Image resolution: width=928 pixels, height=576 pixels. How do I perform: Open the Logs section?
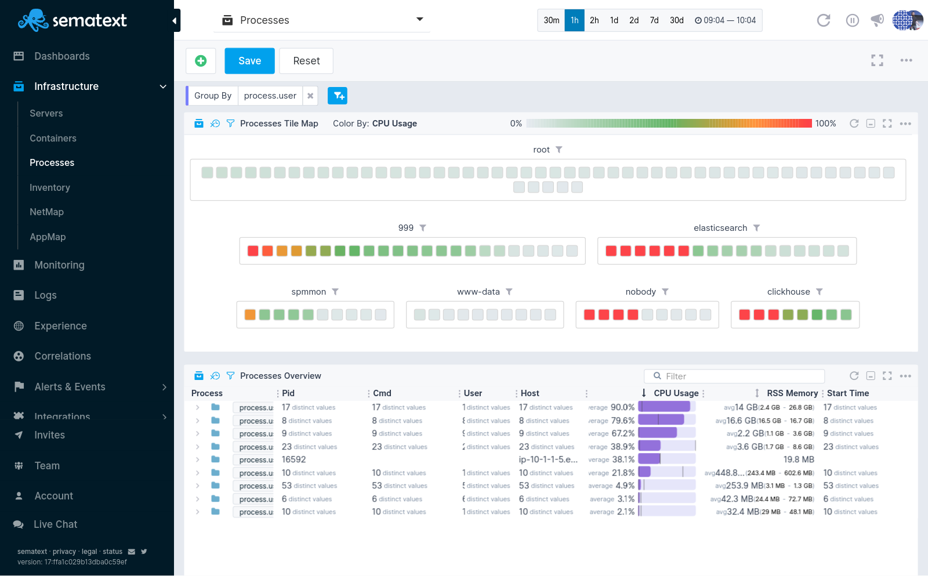(45, 295)
